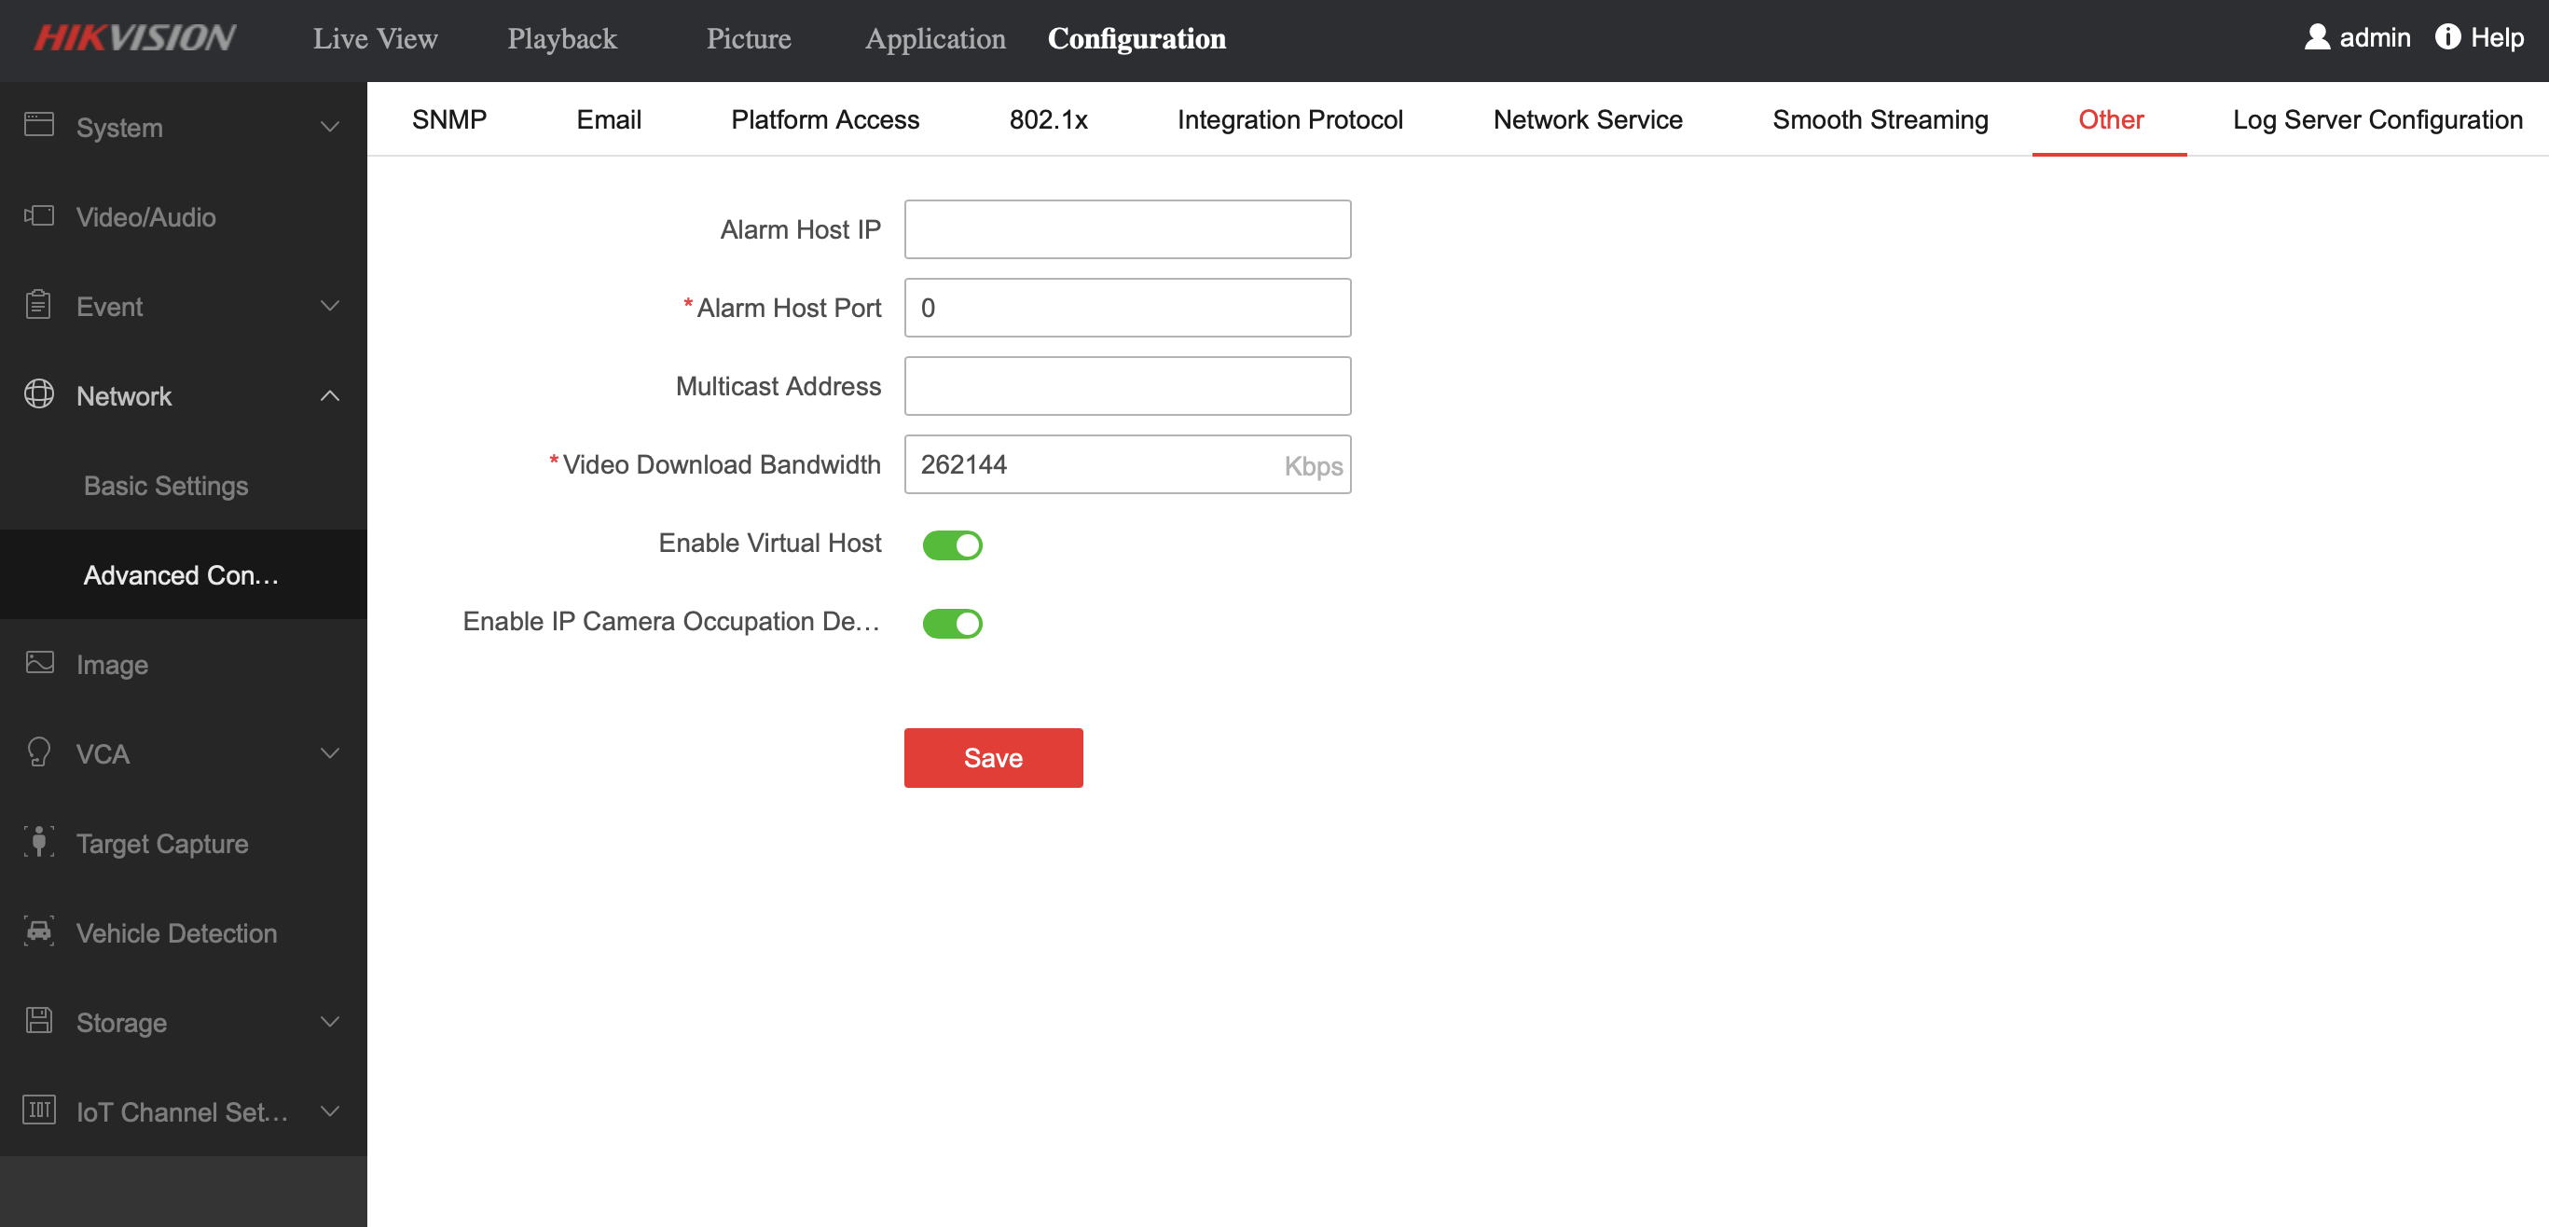Screen dimensions: 2549x1227
Task: Toggle Enable Virtual Host switch off
Action: (x=953, y=543)
